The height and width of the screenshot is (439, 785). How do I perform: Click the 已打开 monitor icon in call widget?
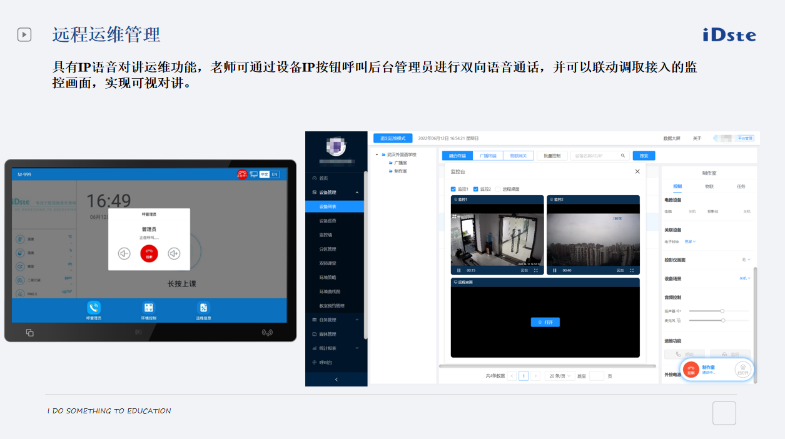pyautogui.click(x=742, y=369)
